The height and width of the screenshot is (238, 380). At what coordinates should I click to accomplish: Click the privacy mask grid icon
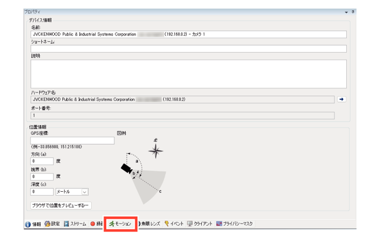[x=219, y=223]
